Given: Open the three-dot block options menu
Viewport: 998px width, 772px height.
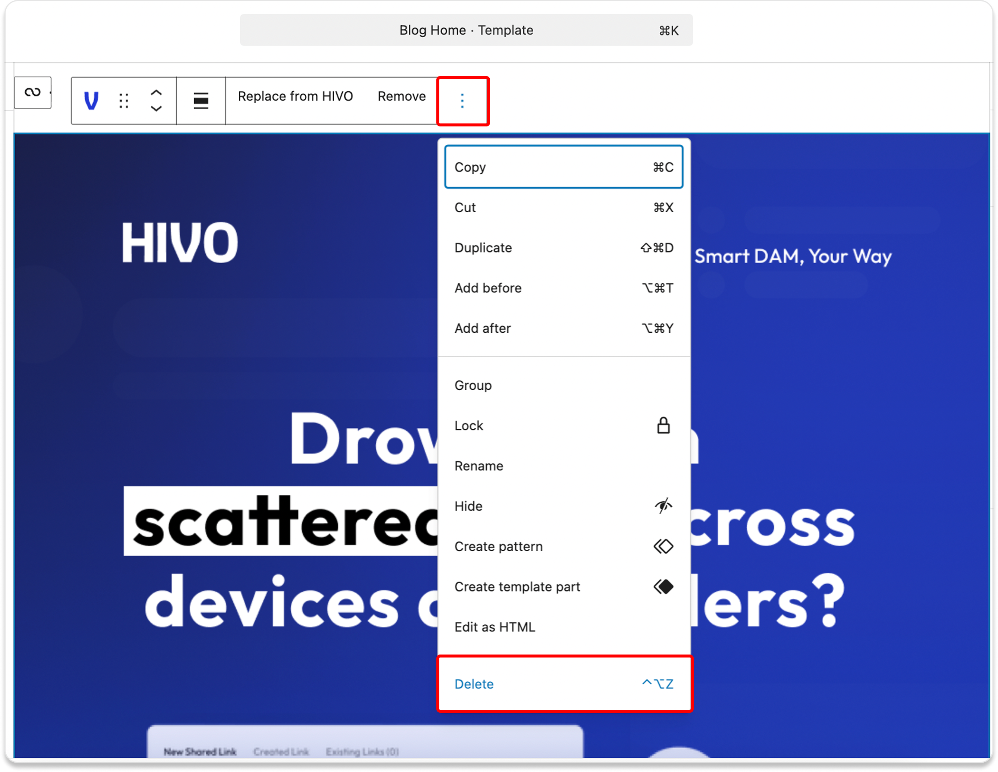Looking at the screenshot, I should (x=462, y=101).
